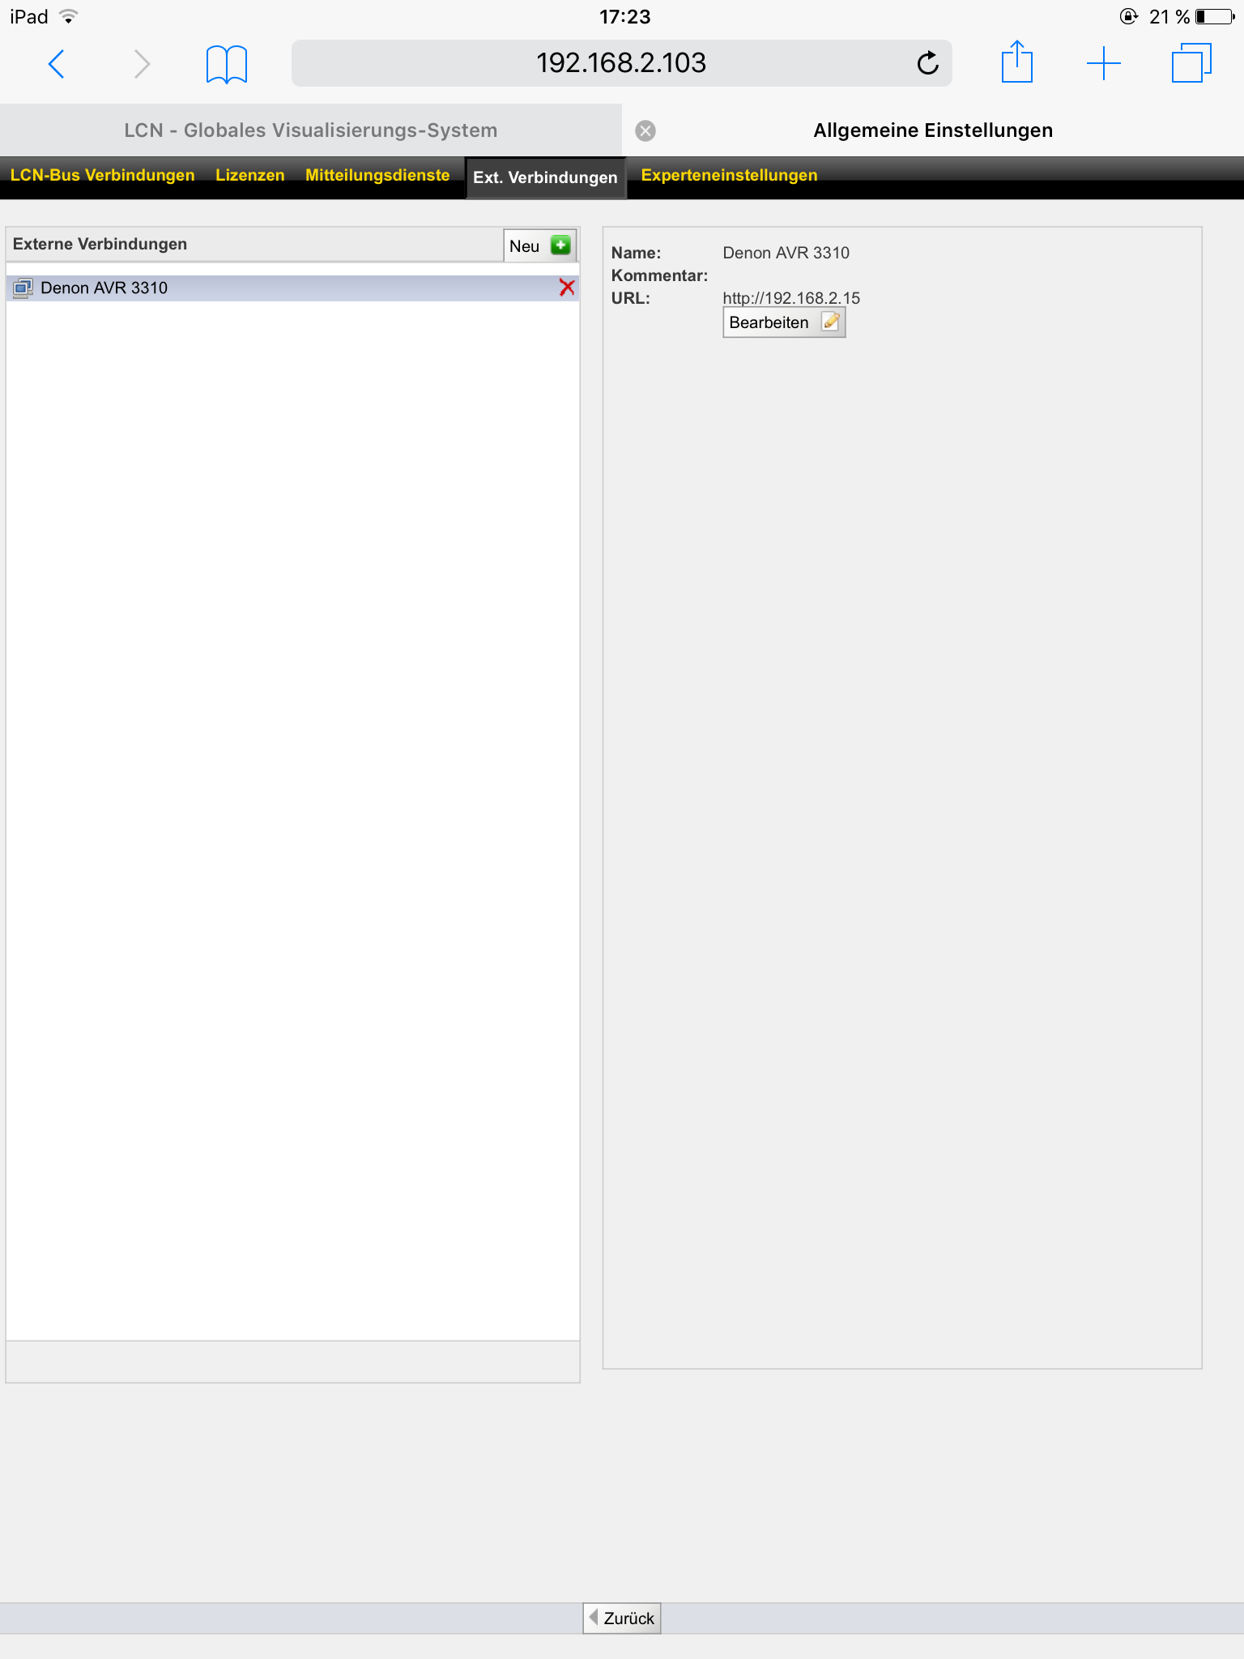Show all open tabs overview icon
Image resolution: width=1244 pixels, height=1659 pixels.
tap(1191, 63)
